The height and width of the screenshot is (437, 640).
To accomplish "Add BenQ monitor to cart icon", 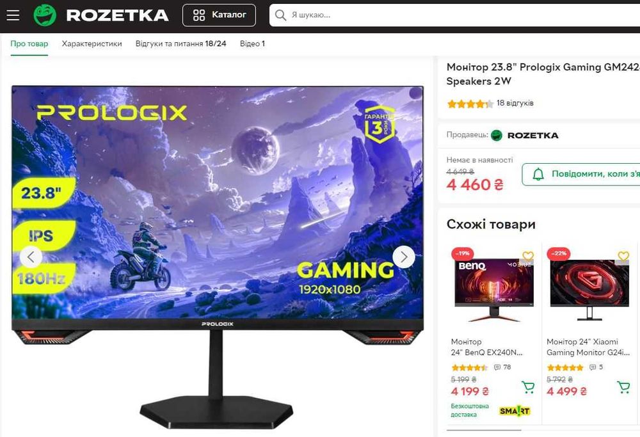I will point(528,387).
